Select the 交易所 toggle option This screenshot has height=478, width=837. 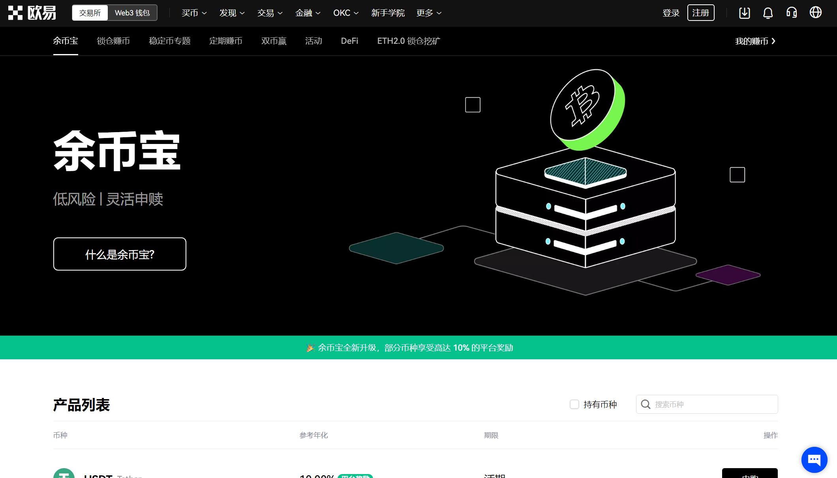click(90, 13)
